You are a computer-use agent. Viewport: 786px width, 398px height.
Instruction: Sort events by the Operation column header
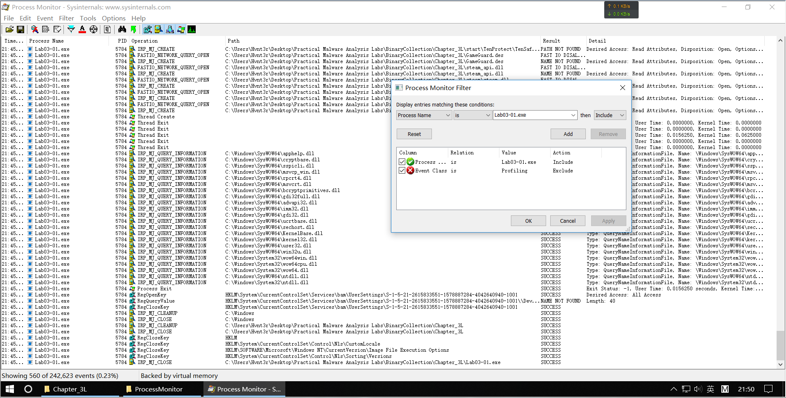tap(177, 41)
